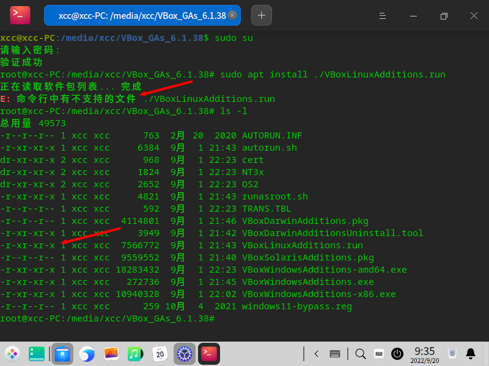Click the last root prompt line
The image size is (489, 366).
pos(108,318)
